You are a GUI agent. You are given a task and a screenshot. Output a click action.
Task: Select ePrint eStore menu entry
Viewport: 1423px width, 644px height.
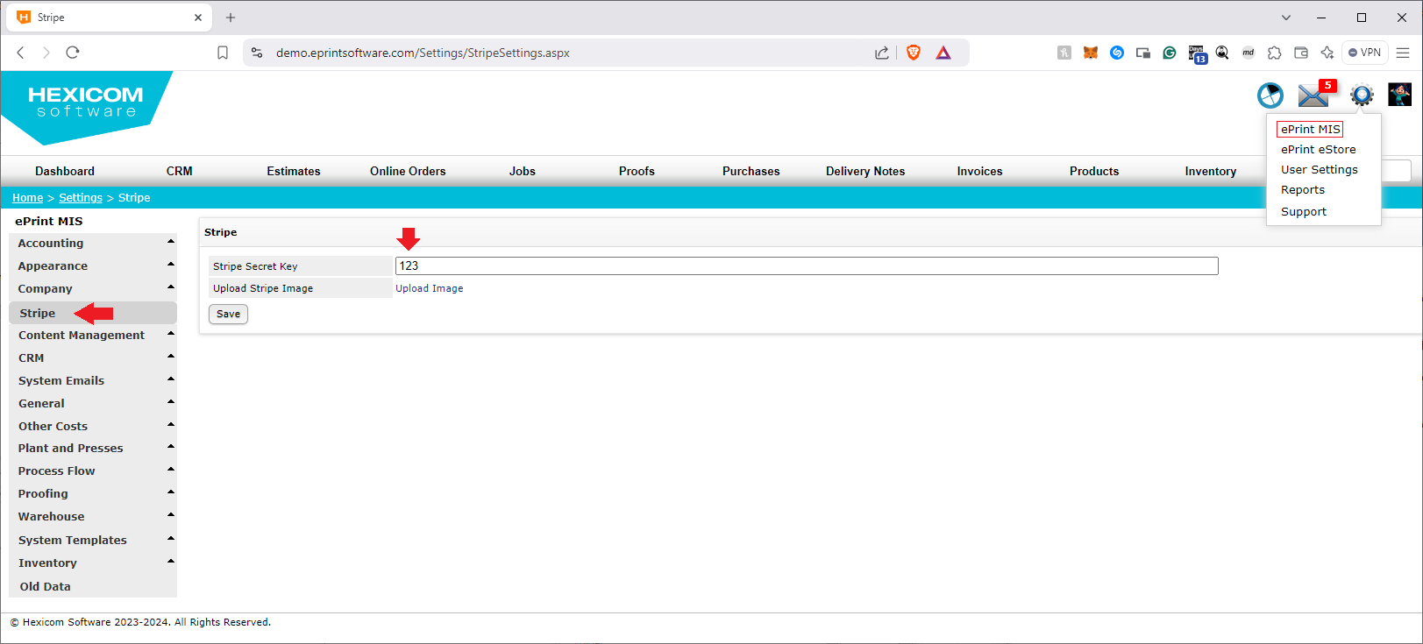(1318, 149)
